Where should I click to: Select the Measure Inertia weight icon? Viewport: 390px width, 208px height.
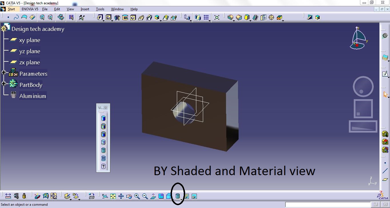click(24, 196)
